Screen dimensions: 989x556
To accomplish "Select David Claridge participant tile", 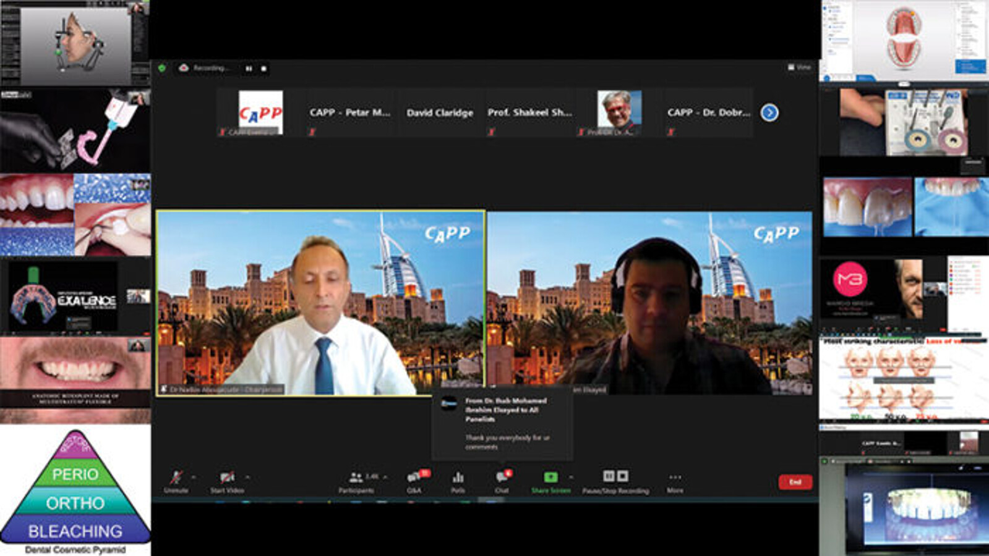I will click(440, 112).
